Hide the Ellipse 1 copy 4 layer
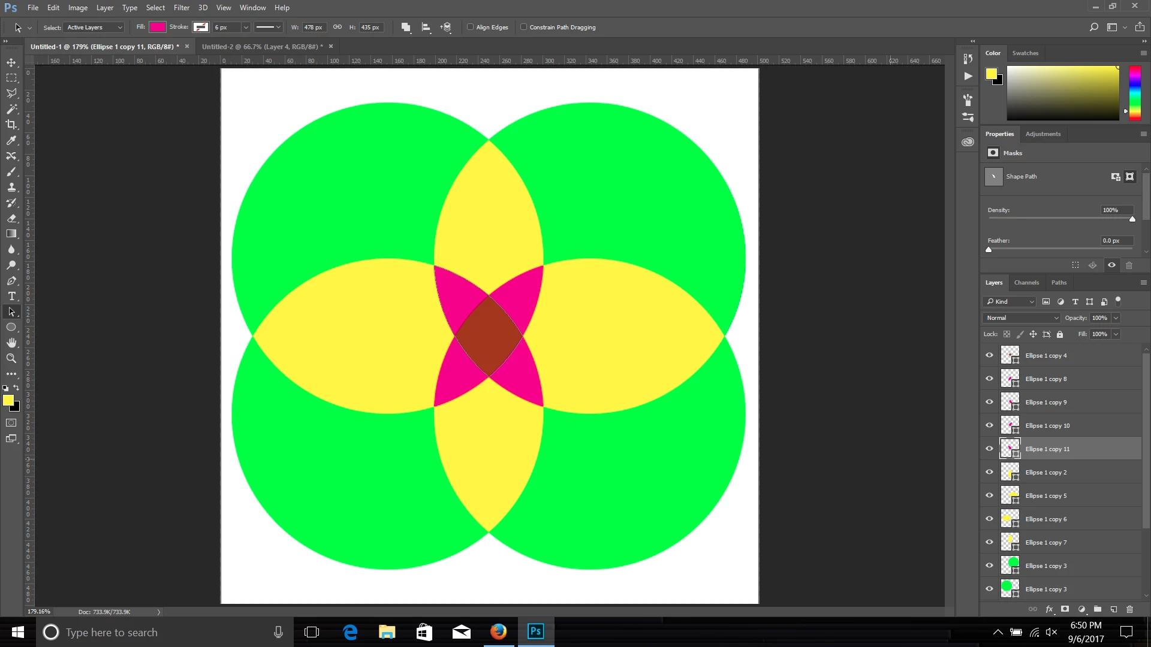Screen dimensions: 1151x647 point(989,355)
